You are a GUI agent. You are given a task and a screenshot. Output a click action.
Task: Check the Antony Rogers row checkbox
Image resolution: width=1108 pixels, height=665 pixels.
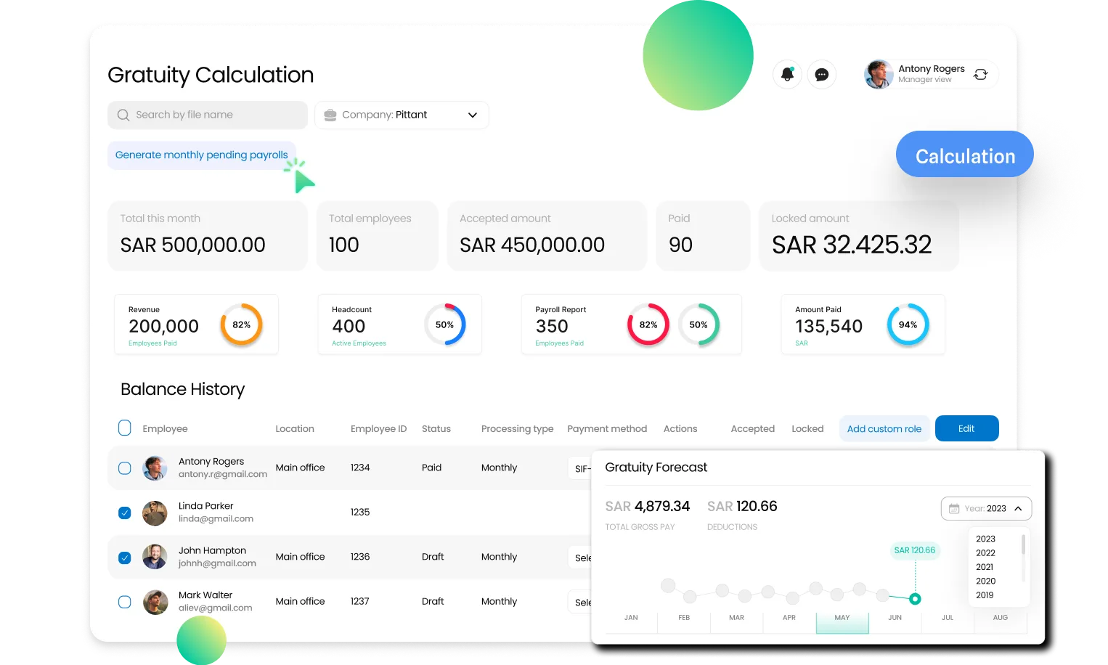click(x=125, y=468)
